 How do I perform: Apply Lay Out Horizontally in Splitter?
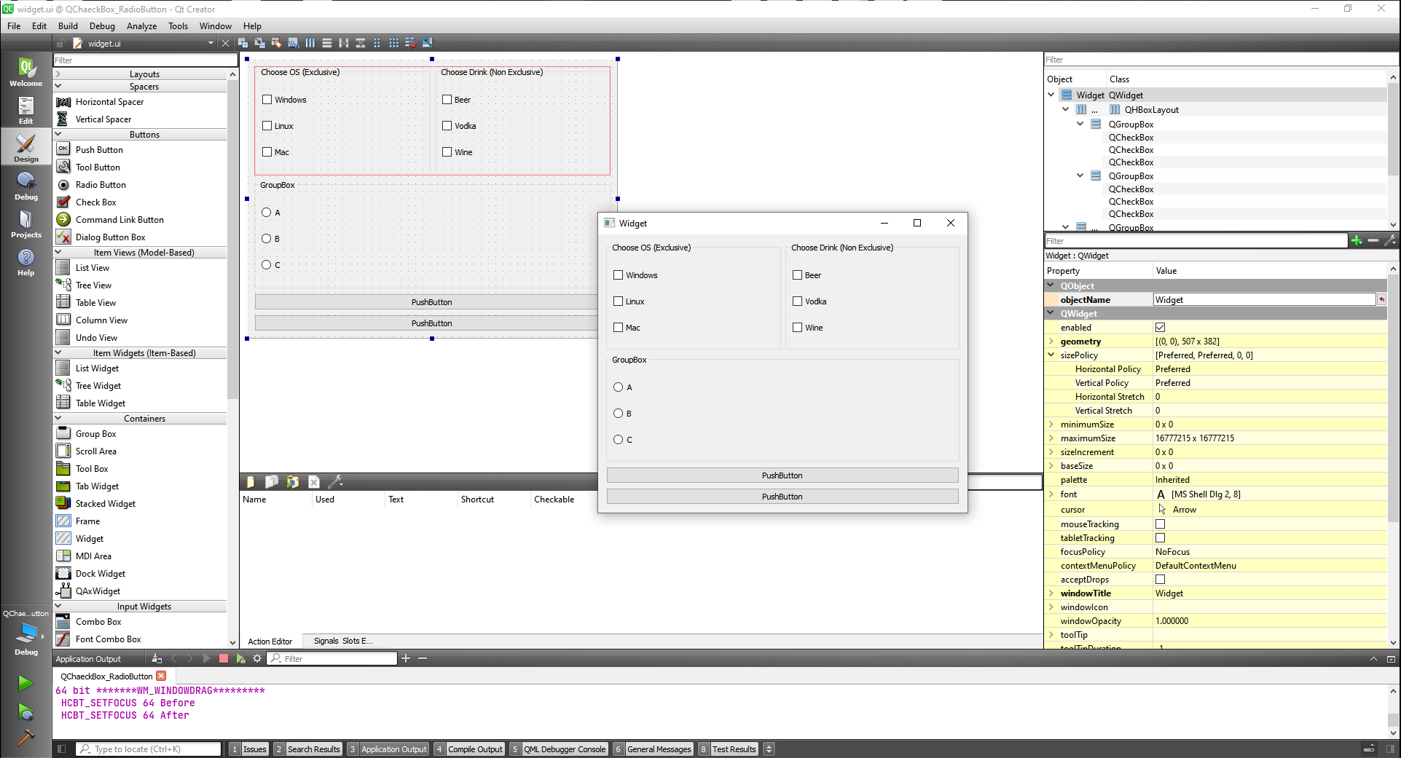pyautogui.click(x=344, y=43)
